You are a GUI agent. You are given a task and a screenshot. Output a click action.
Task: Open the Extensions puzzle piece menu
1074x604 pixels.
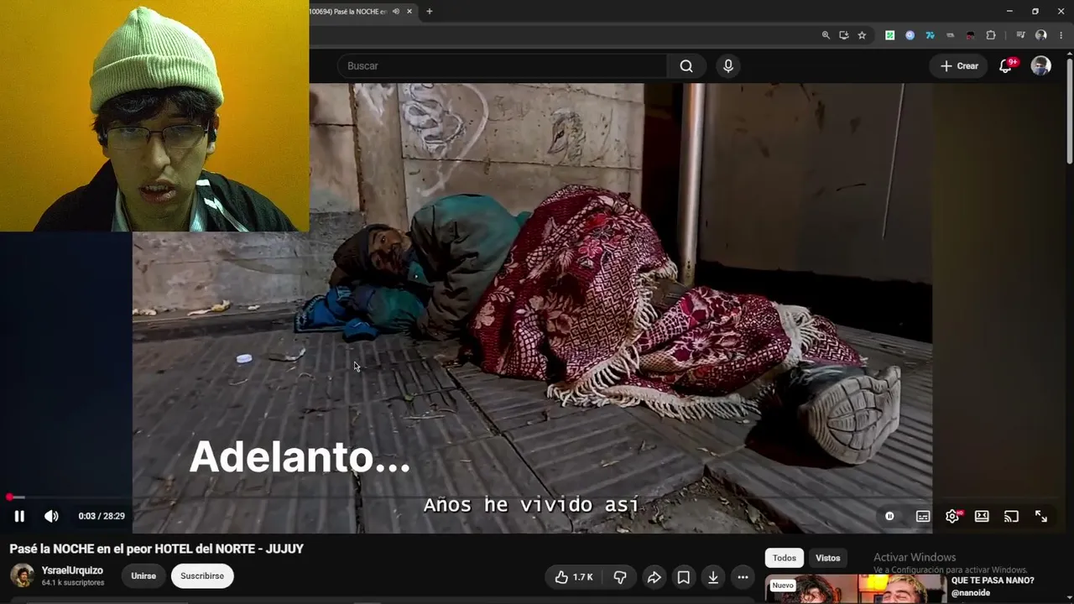(x=991, y=35)
